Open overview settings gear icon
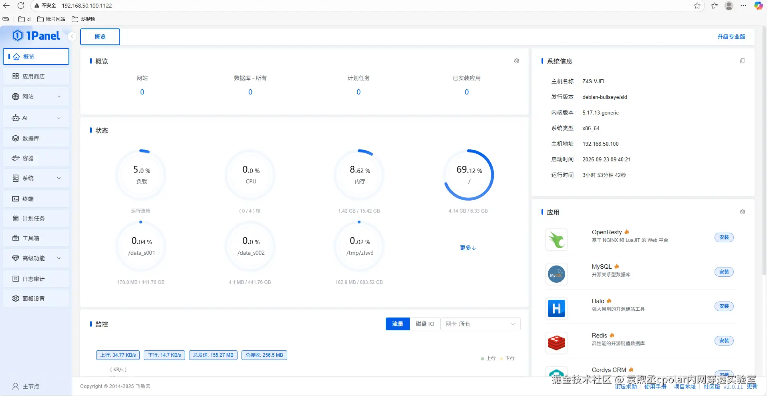 click(x=517, y=61)
